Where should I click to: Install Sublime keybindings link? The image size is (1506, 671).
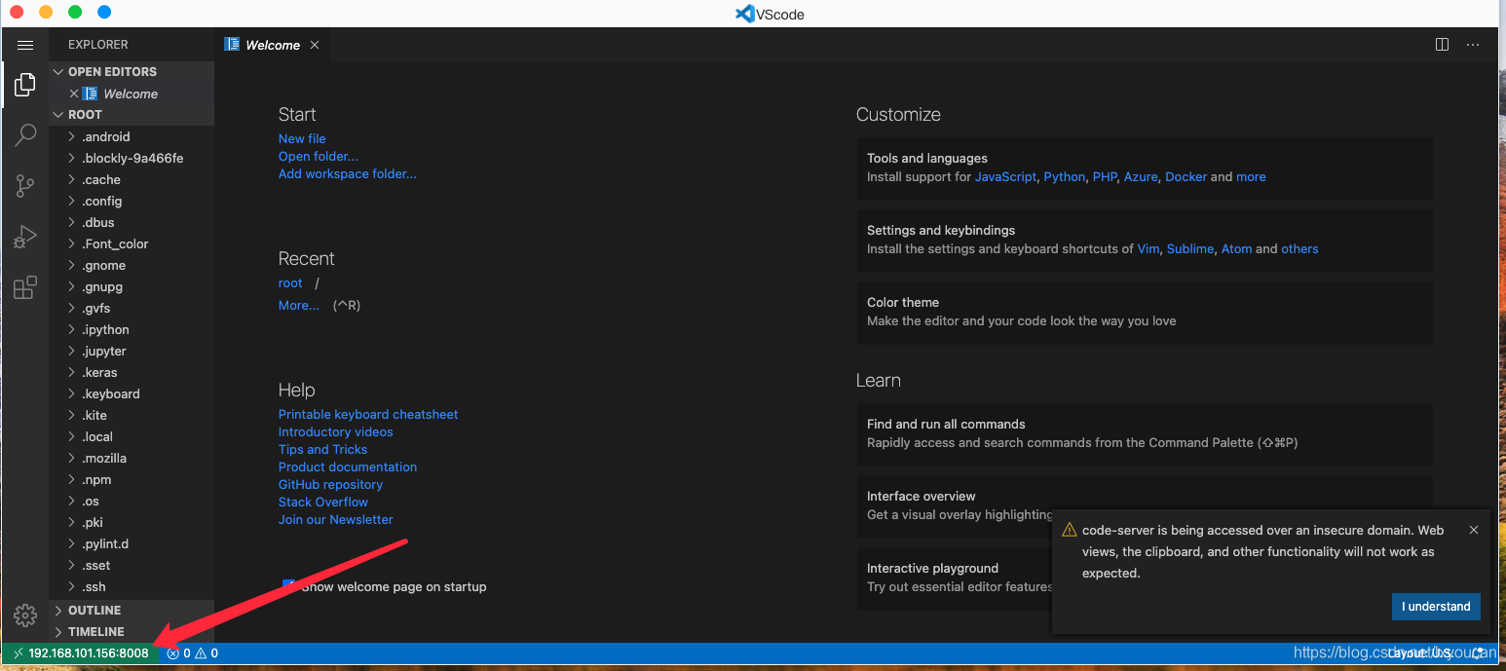pyautogui.click(x=1190, y=248)
